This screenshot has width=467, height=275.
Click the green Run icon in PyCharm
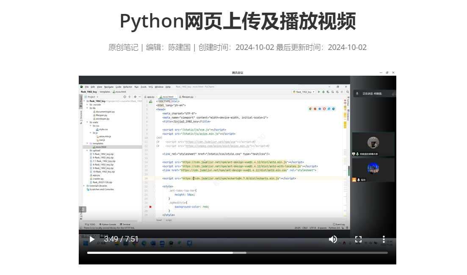pyautogui.click(x=319, y=92)
